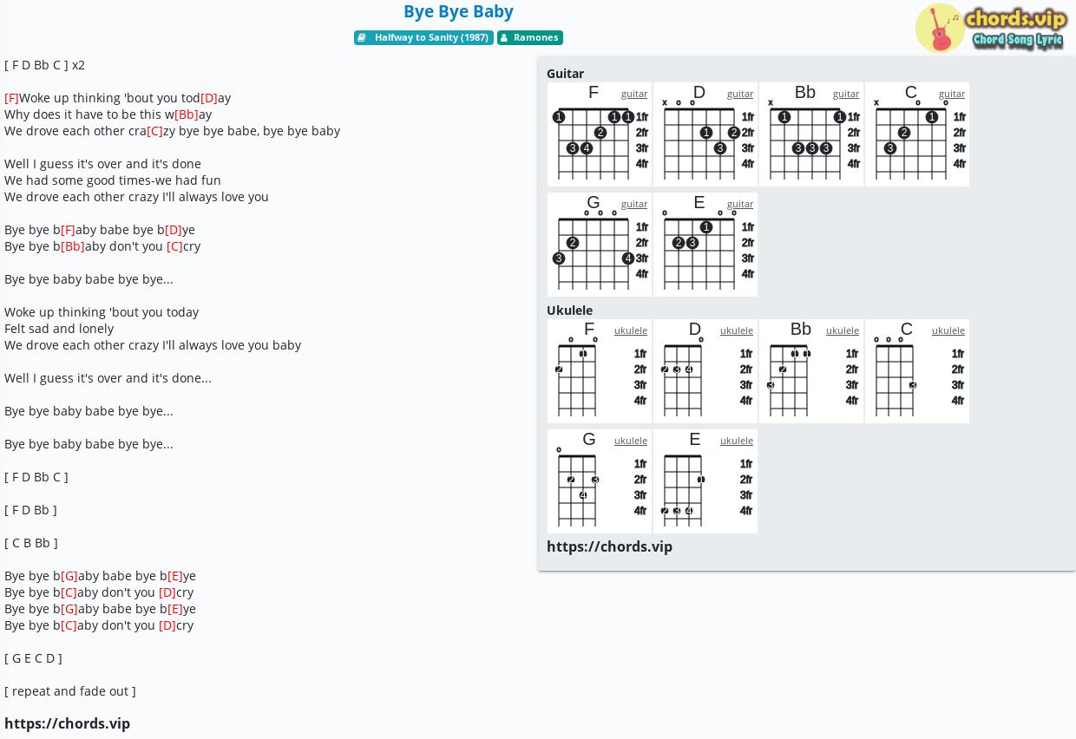Click the Ukulele section heading
The width and height of the screenshot is (1076, 739).
[570, 311]
